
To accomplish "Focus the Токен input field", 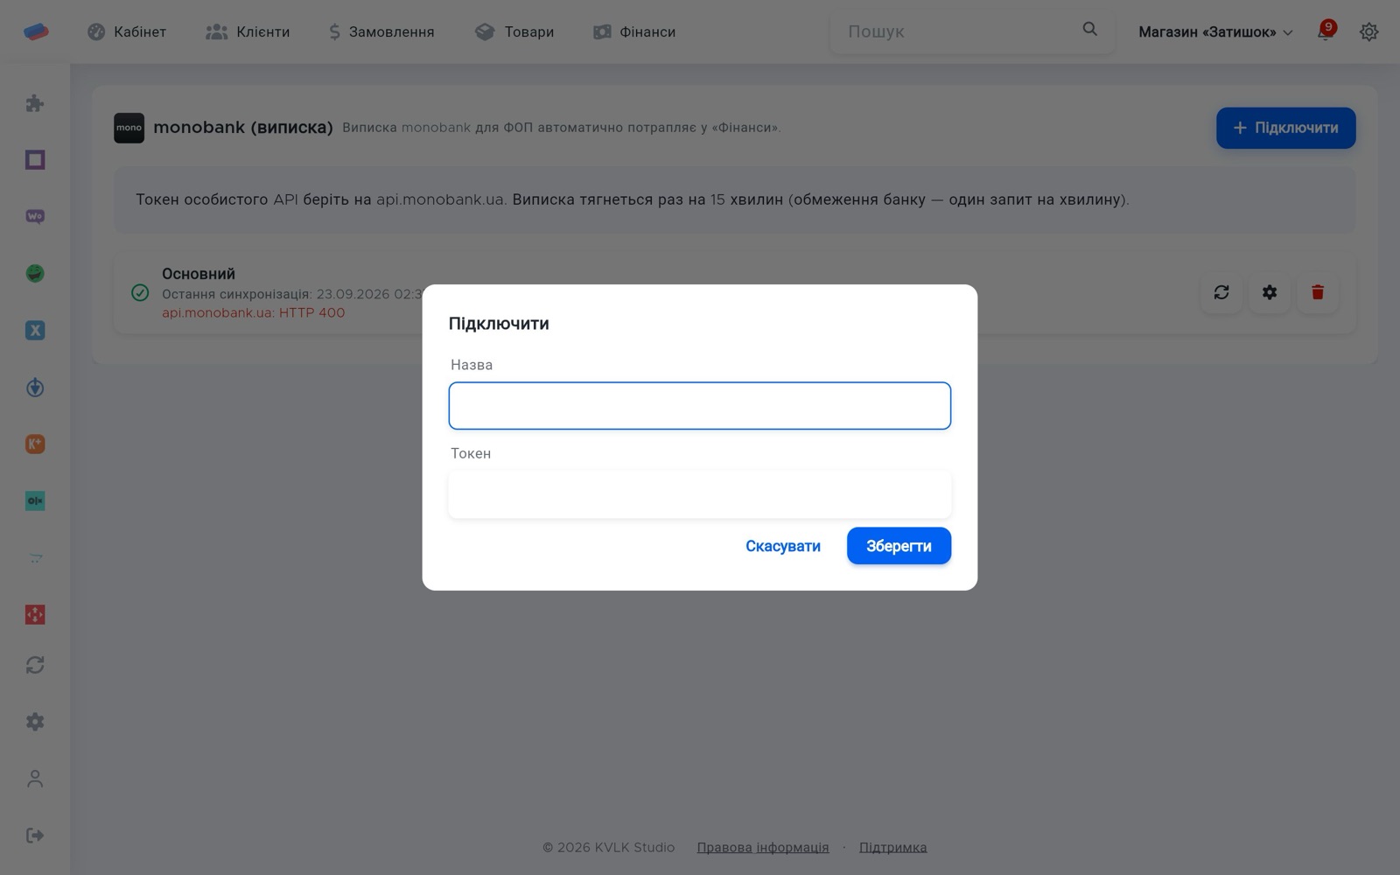I will pyautogui.click(x=700, y=494).
